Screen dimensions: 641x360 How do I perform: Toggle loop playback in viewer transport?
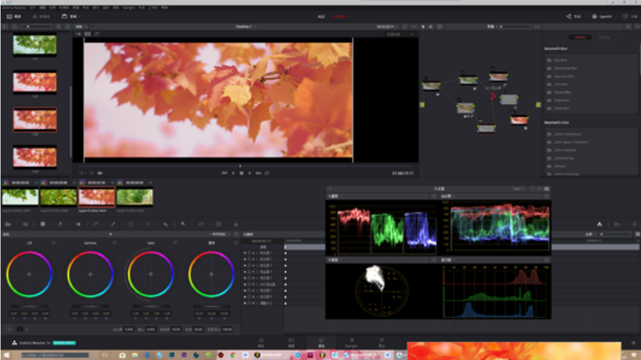pos(267,173)
